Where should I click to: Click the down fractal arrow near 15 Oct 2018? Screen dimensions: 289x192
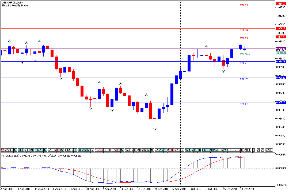pos(223,71)
